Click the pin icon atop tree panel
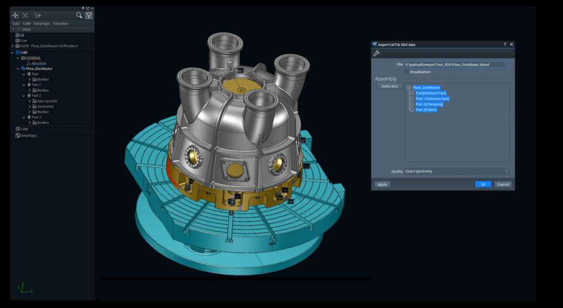 pos(83,8)
